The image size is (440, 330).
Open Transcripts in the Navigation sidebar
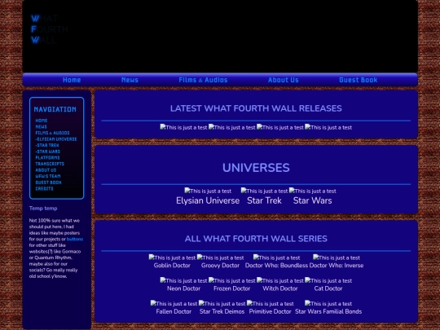(50, 164)
